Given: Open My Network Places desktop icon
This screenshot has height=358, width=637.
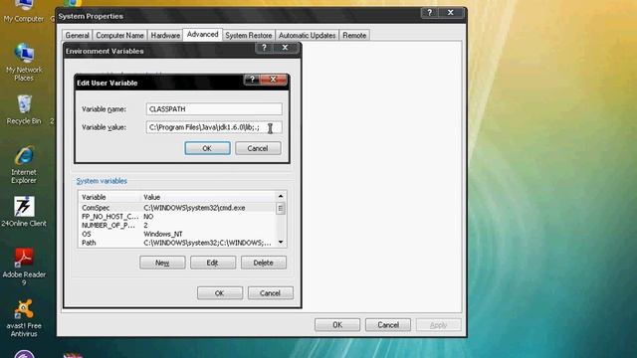Looking at the screenshot, I should 24,62.
